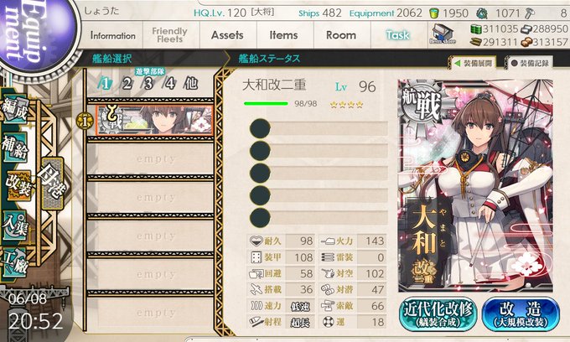Switch to fleet 3 selector

pos(148,84)
